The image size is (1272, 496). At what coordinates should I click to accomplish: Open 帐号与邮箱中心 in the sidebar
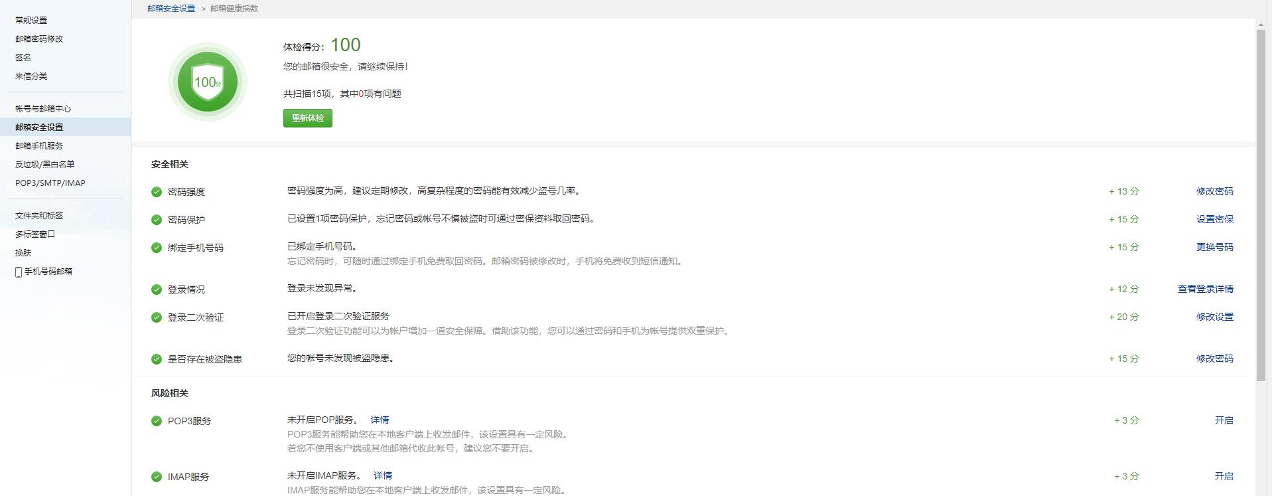[43, 109]
